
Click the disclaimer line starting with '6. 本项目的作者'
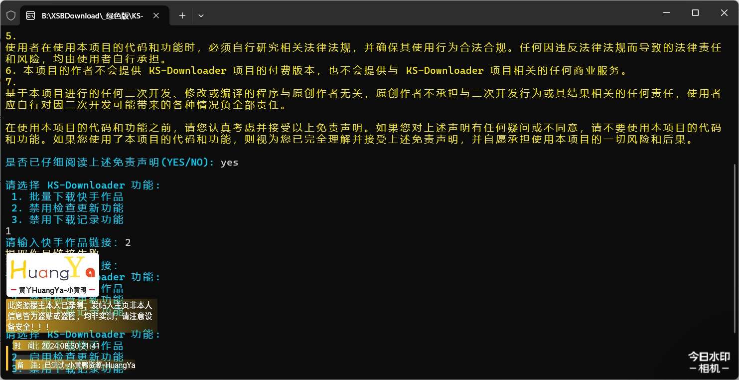click(x=316, y=70)
